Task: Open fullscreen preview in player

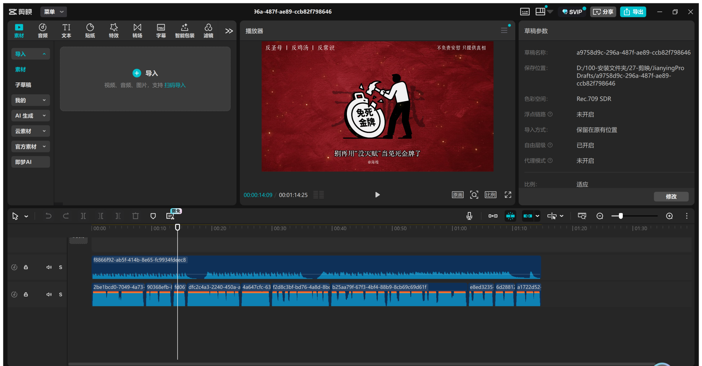Action: pos(508,195)
